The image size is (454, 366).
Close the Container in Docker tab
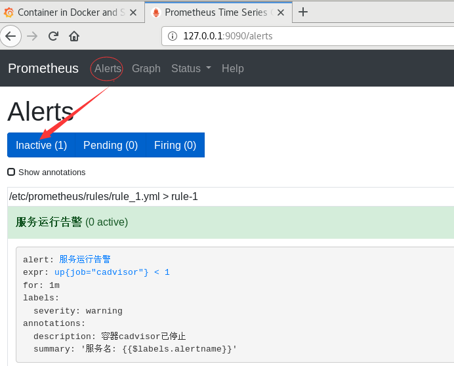point(133,12)
